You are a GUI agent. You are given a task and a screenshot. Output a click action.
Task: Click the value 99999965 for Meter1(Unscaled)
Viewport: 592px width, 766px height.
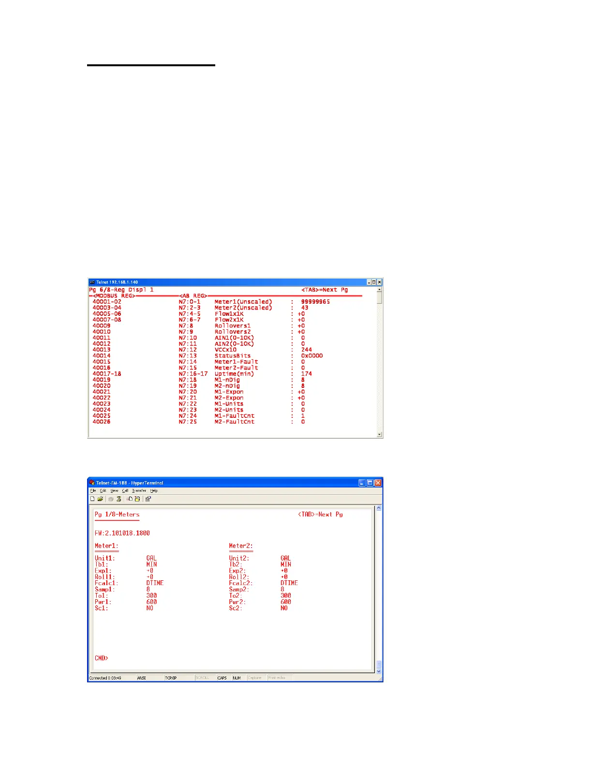pyautogui.click(x=315, y=302)
